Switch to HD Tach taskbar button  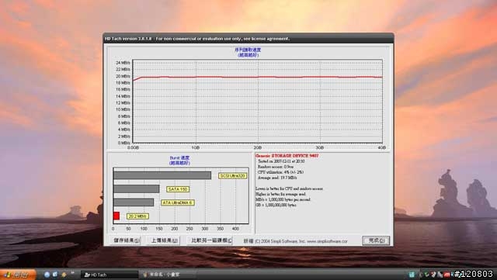109,275
